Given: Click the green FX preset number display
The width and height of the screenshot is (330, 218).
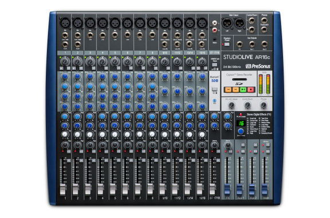Looking at the screenshot, I should coord(241,123).
